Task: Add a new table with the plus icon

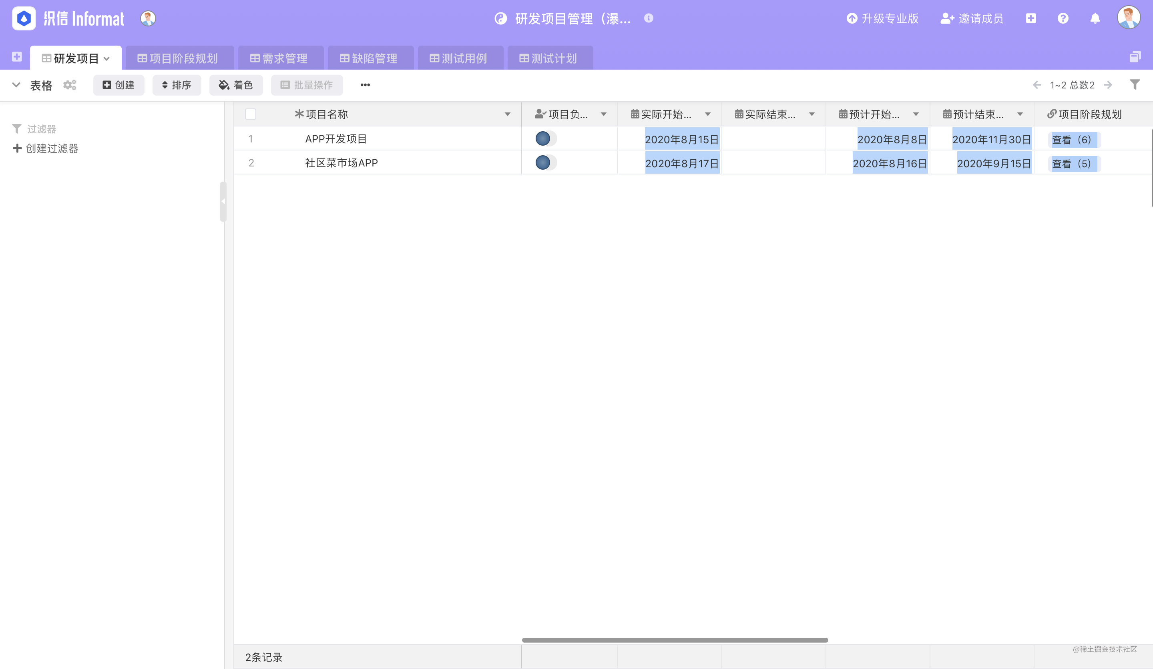Action: (17, 57)
